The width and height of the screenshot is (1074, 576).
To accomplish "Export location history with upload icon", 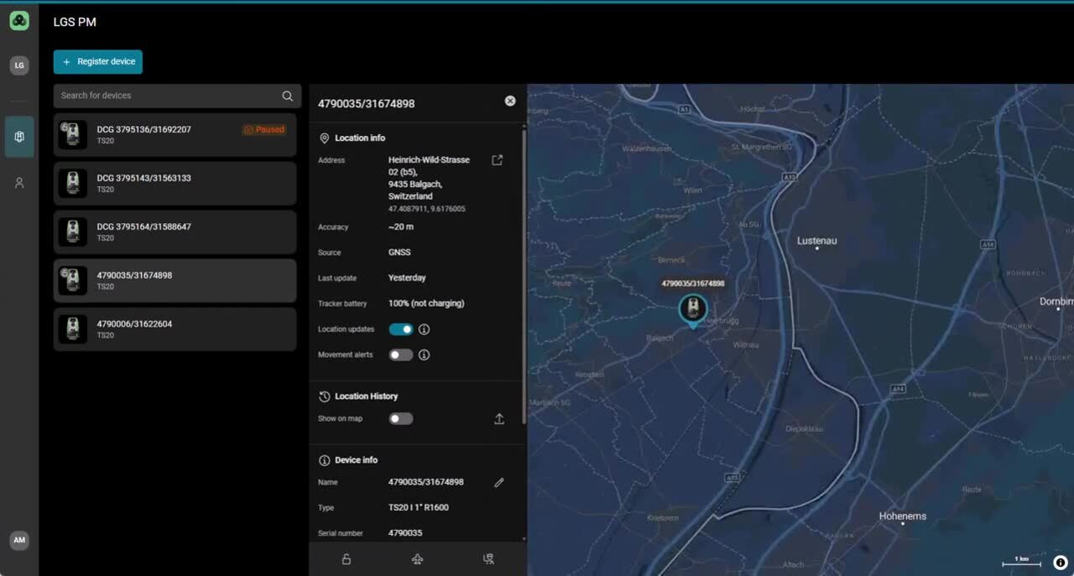I will (499, 419).
